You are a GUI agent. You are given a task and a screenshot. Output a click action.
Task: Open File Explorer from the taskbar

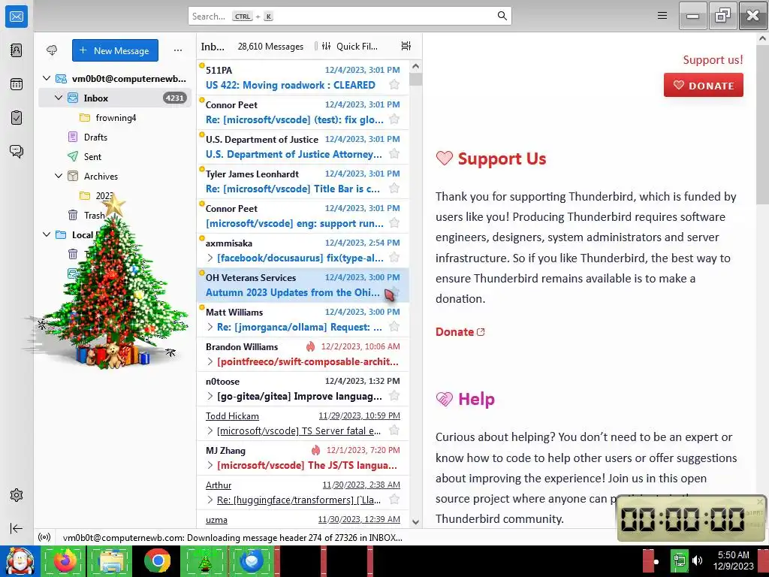(x=111, y=560)
